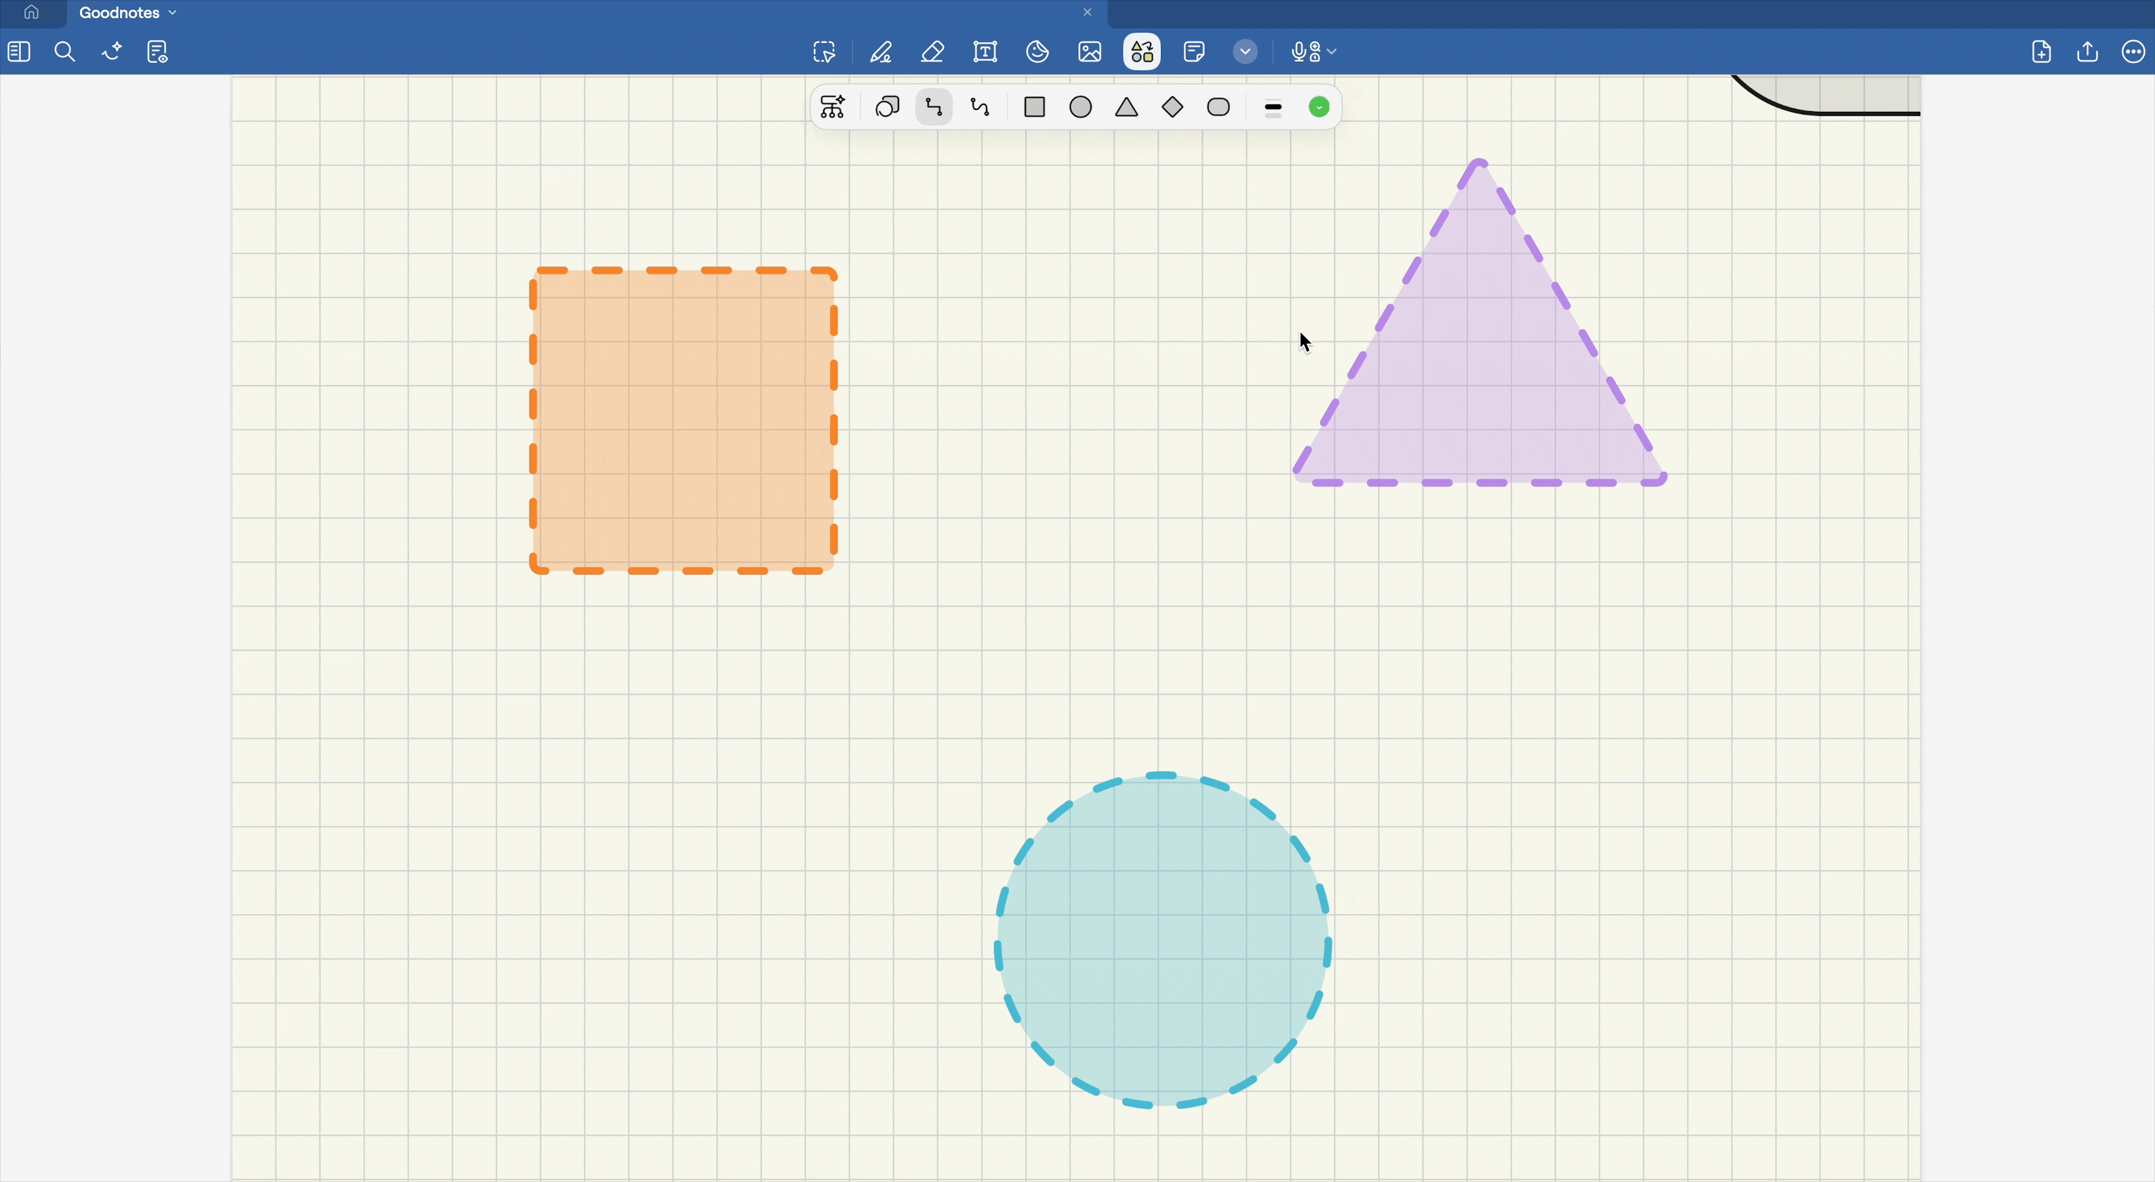This screenshot has height=1182, width=2155.
Task: Select the Pen tool
Action: point(880,53)
